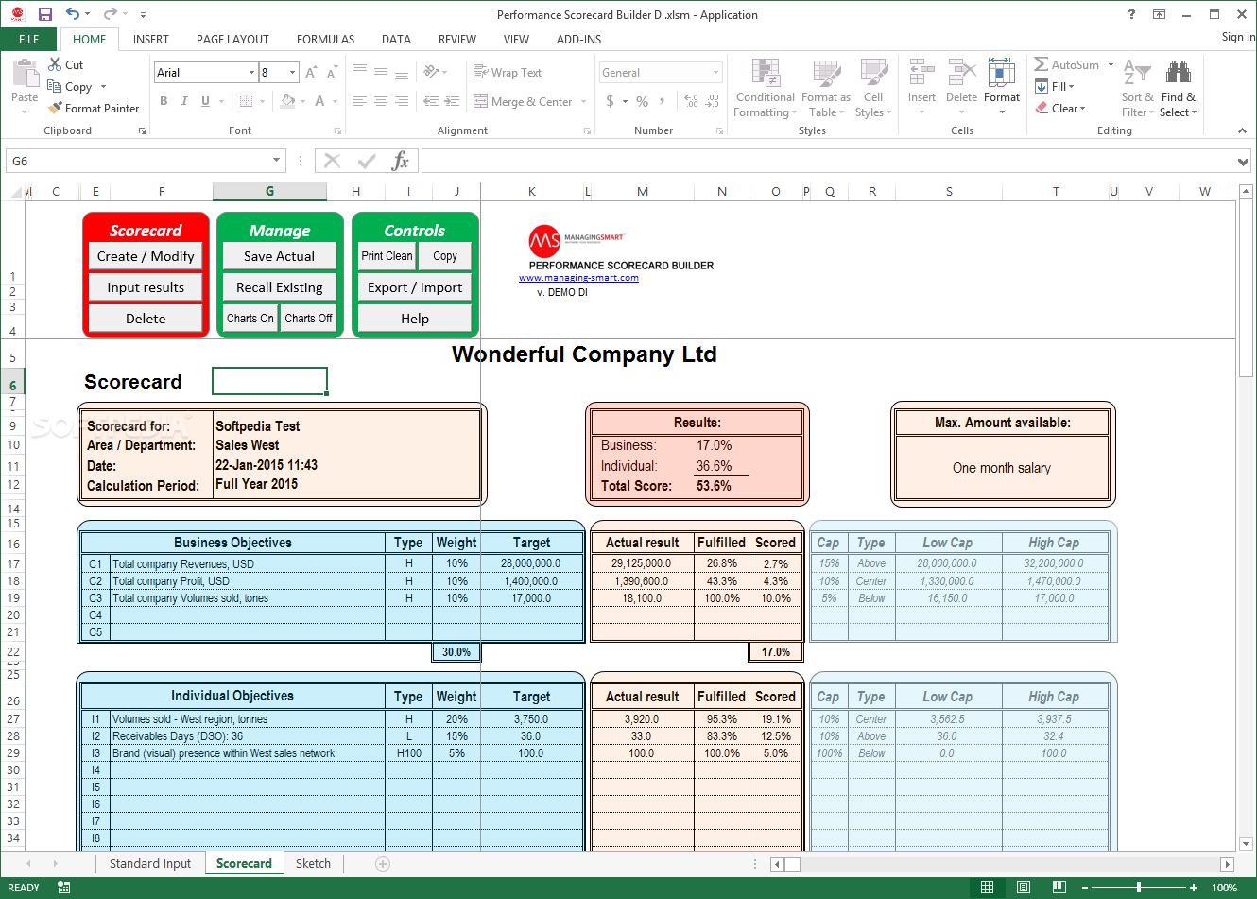Switch to the FORMULAS tab
Screen dimensions: 1257x899
325,39
